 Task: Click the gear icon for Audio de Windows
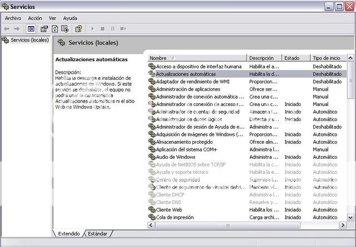point(152,157)
